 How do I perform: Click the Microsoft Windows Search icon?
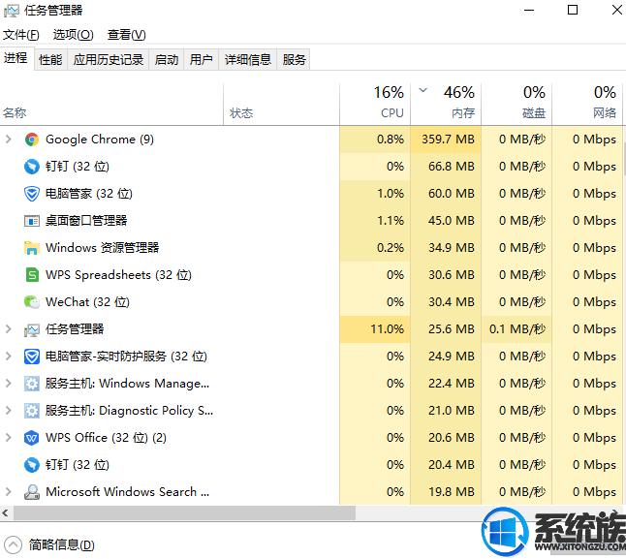[x=32, y=492]
